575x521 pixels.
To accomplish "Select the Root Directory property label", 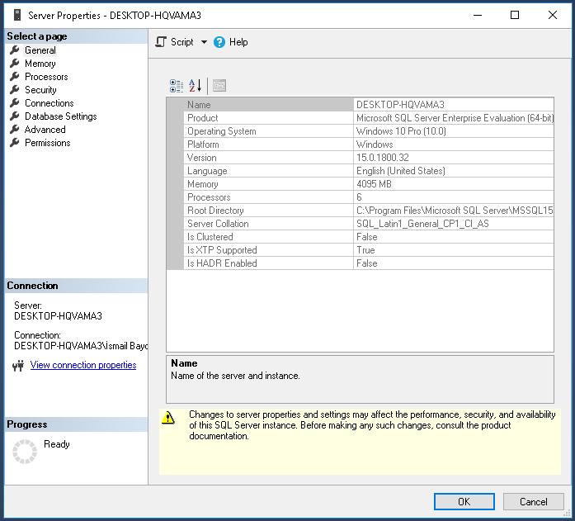I will (215, 211).
